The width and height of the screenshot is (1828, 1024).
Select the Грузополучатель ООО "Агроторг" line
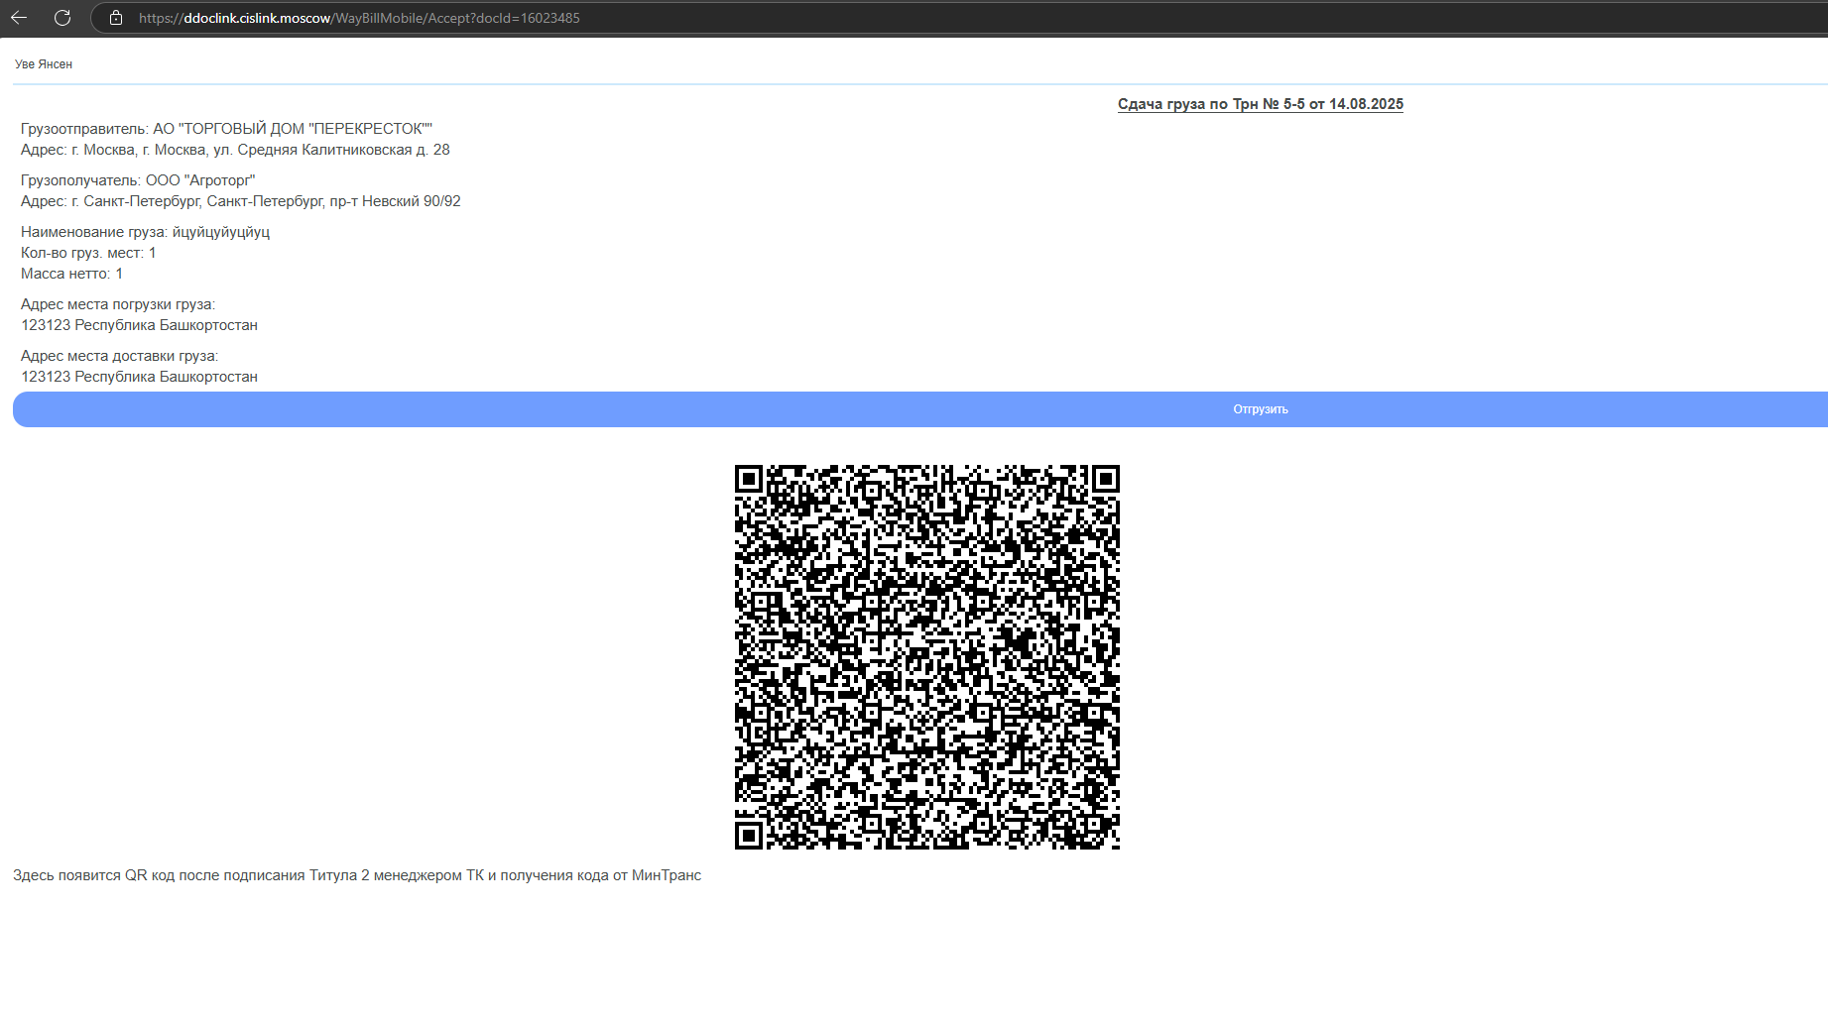click(138, 180)
